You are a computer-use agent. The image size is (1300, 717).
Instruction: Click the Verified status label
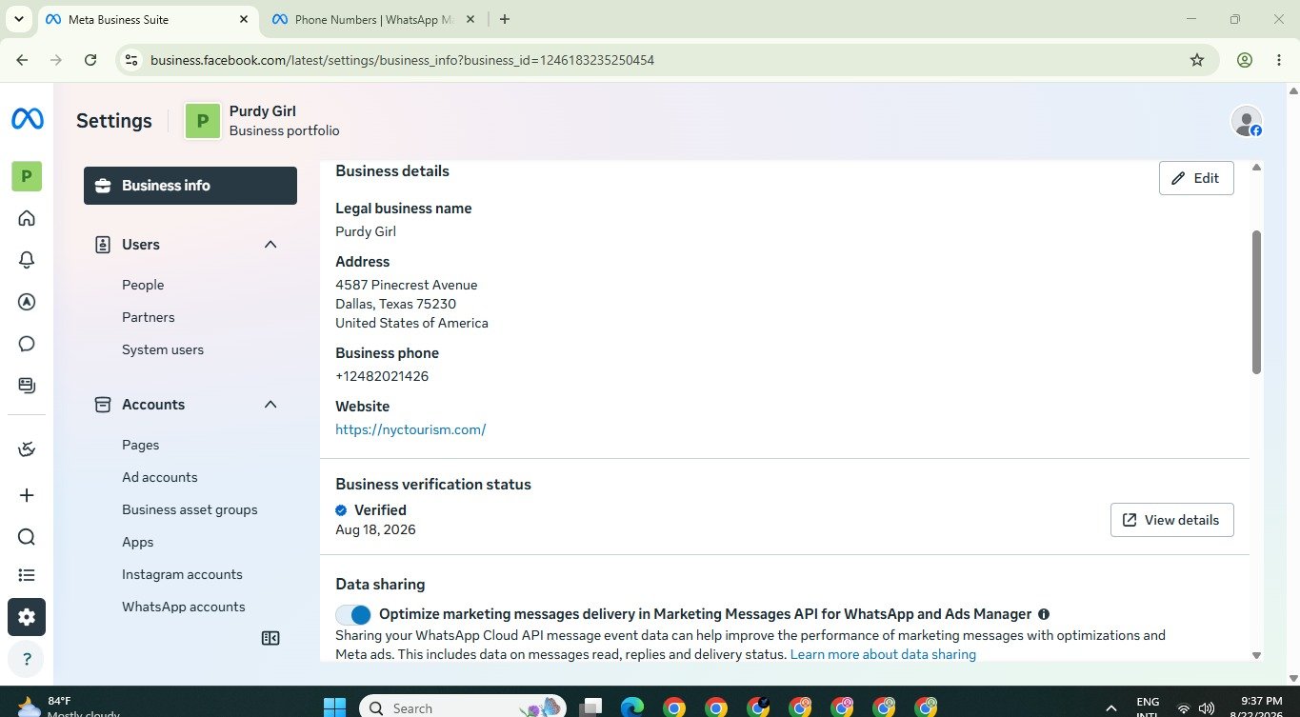[380, 510]
